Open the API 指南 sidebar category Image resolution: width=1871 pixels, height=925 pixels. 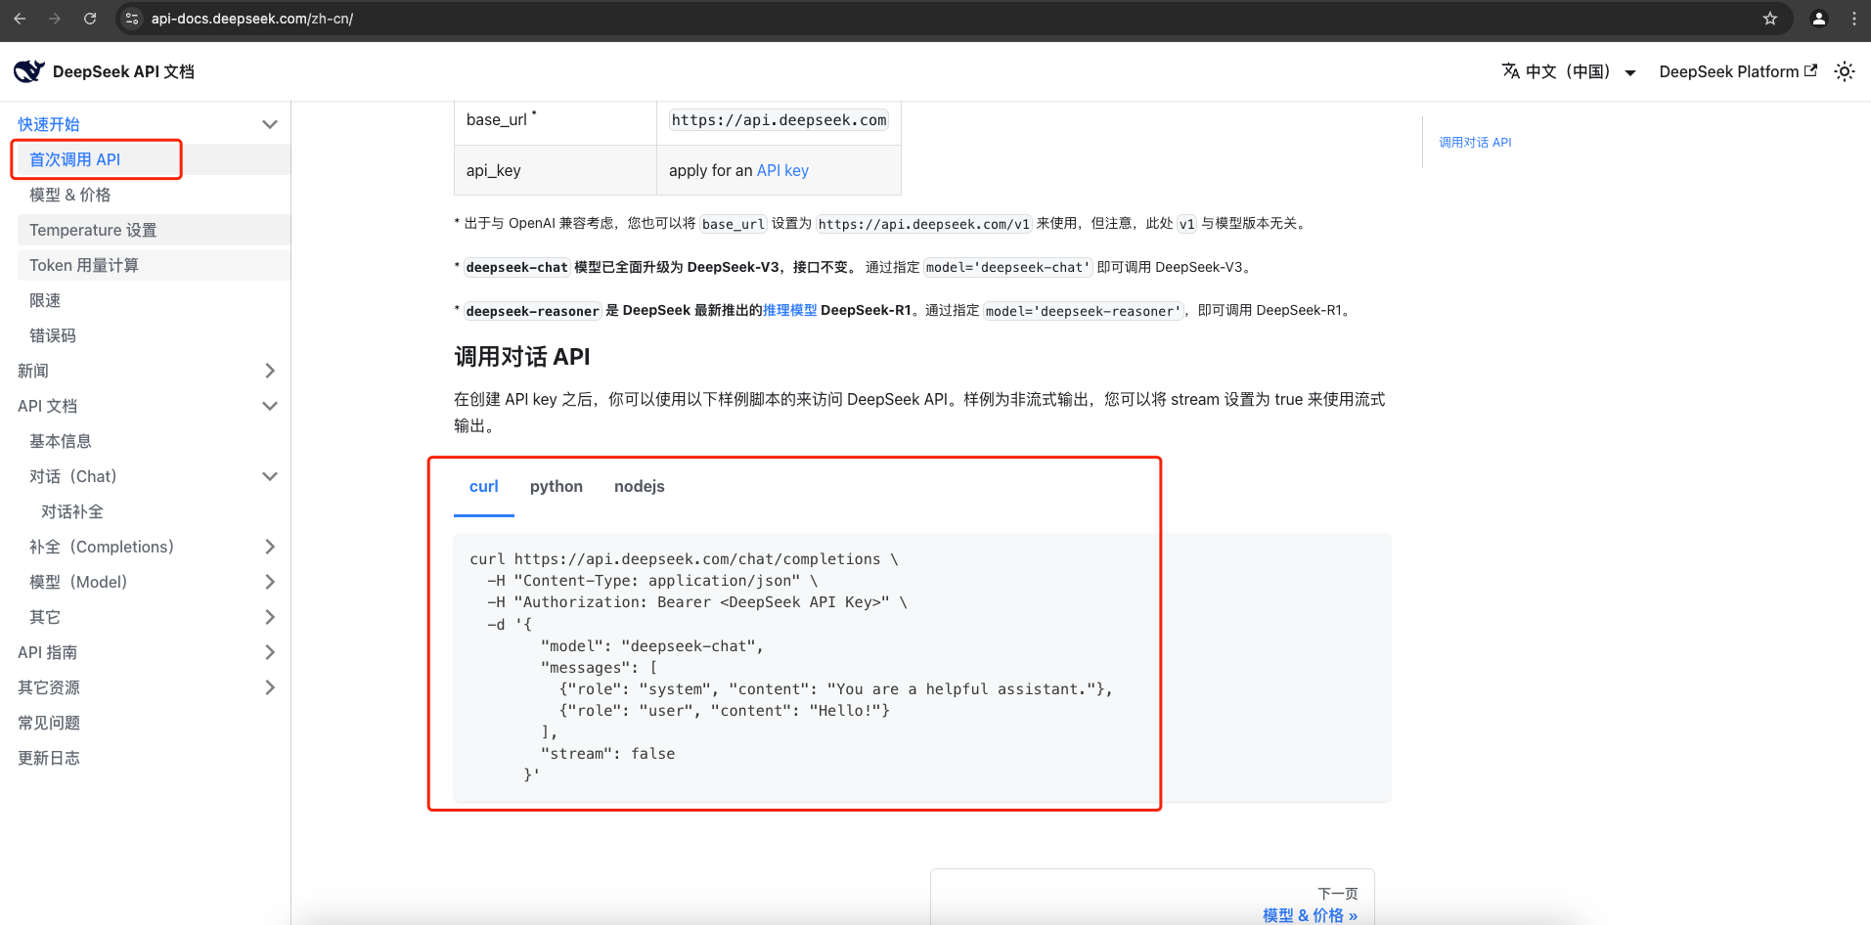click(48, 652)
